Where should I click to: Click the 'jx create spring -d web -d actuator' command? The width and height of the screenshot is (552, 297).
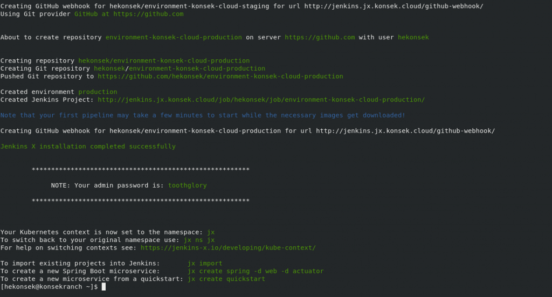pos(256,271)
